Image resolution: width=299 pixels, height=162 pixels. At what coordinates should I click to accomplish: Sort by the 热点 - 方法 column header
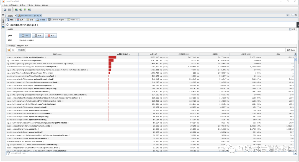click(x=57, y=54)
